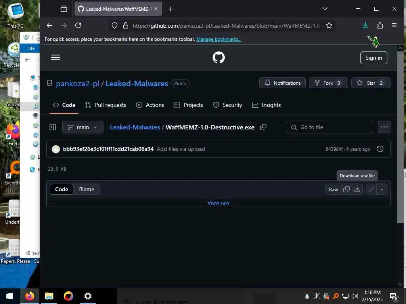Open a new browser tab
The width and height of the screenshot is (406, 304).
tap(170, 9)
